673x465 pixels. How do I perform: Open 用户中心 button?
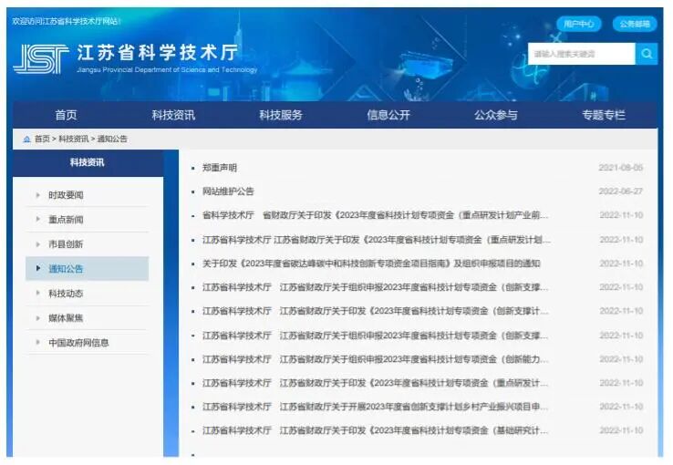(x=578, y=24)
